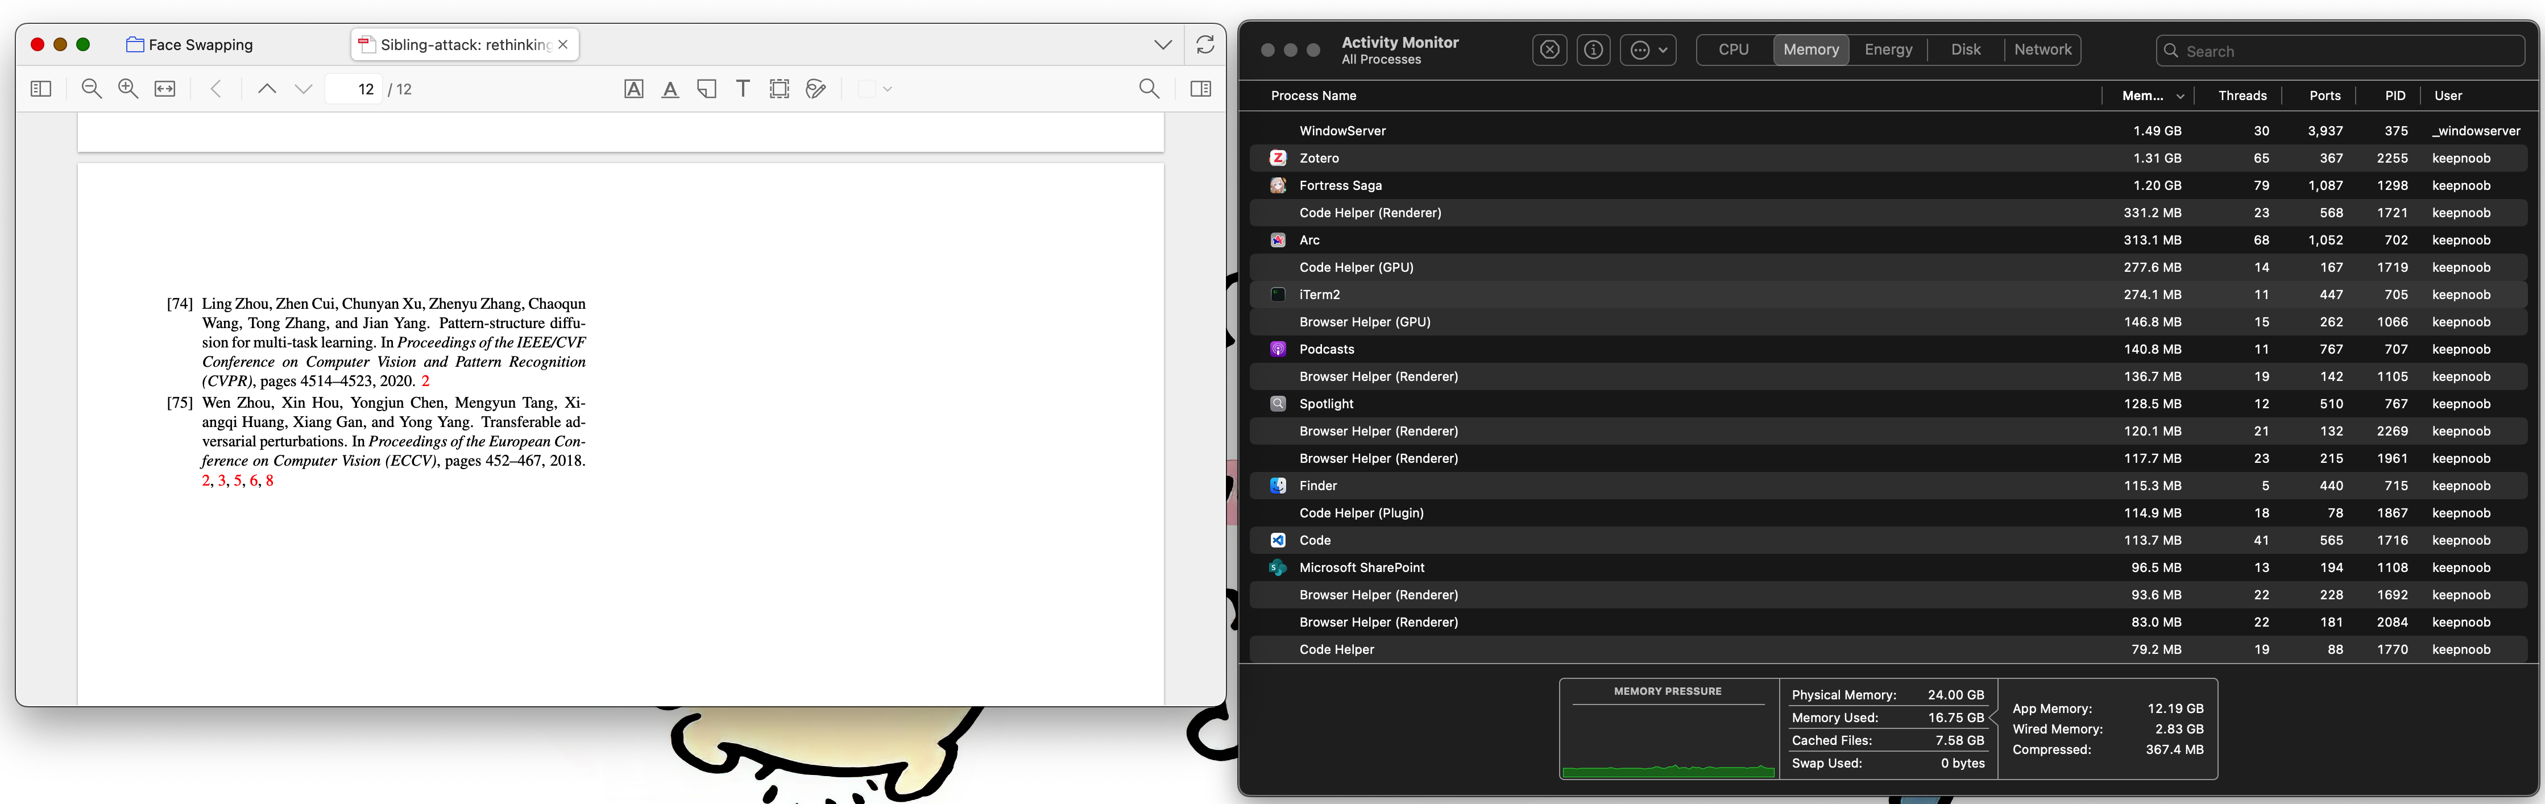The image size is (2545, 804).
Task: Select the highlight text annotation tool
Action: coord(633,89)
